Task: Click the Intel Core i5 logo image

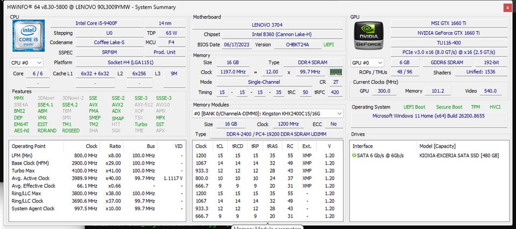Action: pos(28,36)
